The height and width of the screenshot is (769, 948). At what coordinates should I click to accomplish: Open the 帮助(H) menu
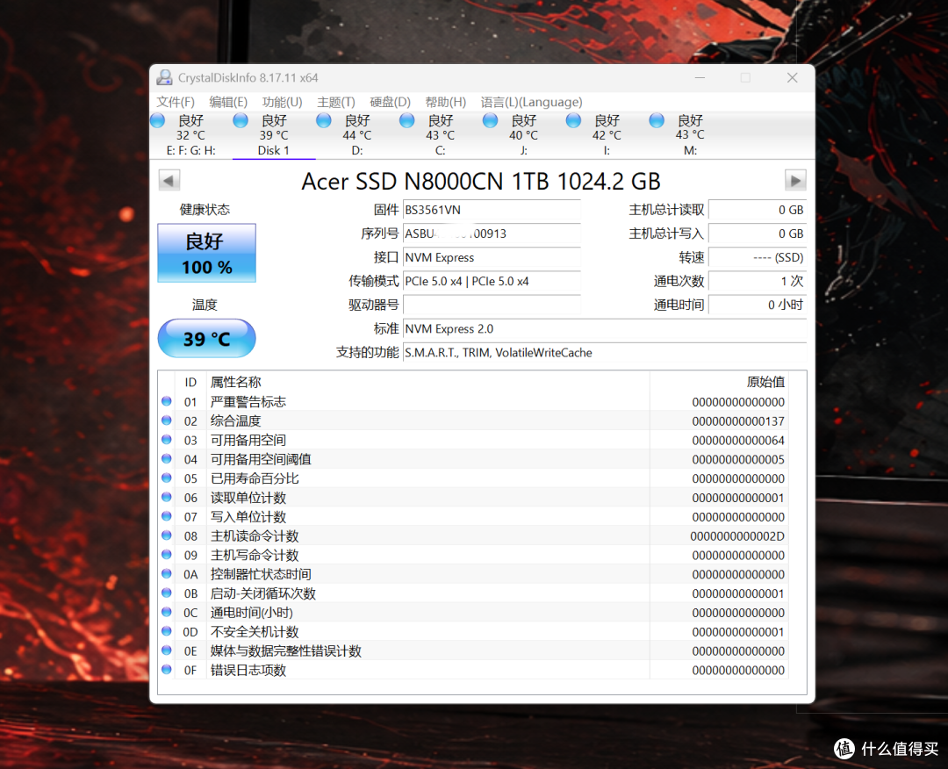pyautogui.click(x=446, y=102)
